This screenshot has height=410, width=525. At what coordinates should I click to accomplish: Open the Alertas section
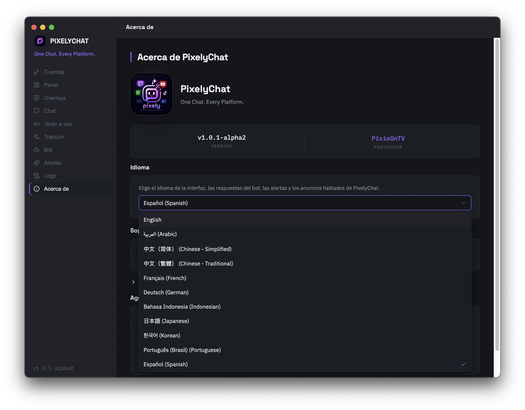[70, 163]
